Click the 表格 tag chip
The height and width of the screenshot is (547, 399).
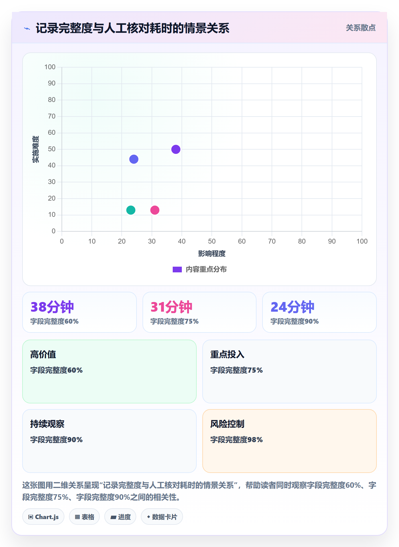coord(84,517)
